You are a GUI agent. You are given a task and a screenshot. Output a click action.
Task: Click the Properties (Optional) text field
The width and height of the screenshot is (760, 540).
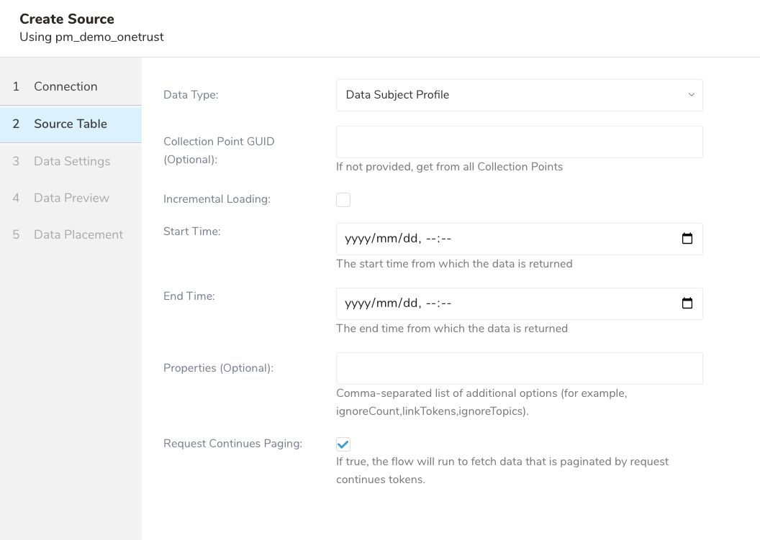click(x=519, y=368)
